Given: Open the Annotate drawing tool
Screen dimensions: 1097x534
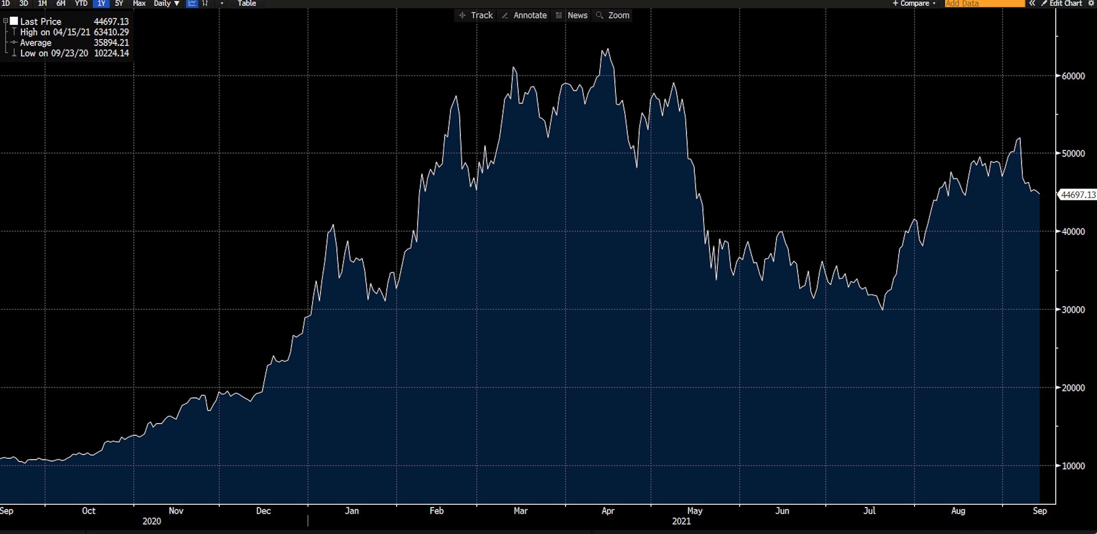Looking at the screenshot, I should point(523,15).
